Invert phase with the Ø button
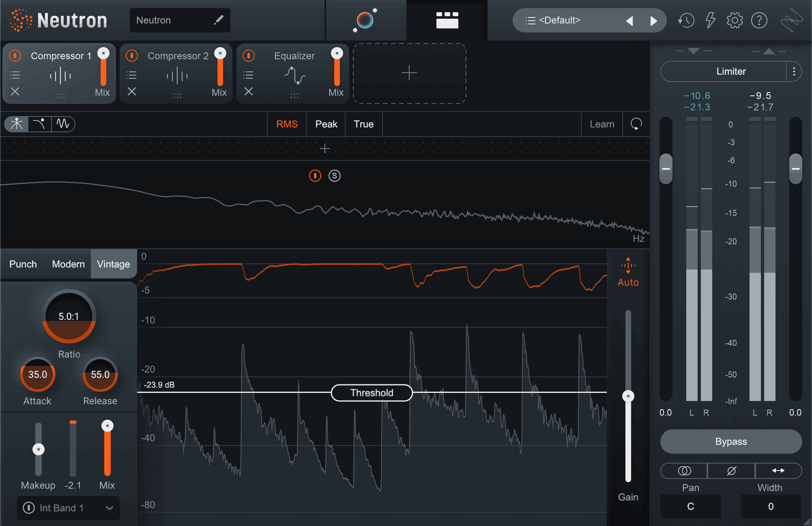 tap(731, 471)
